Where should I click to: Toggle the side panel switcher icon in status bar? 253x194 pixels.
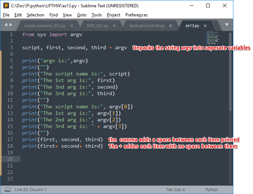(8, 190)
